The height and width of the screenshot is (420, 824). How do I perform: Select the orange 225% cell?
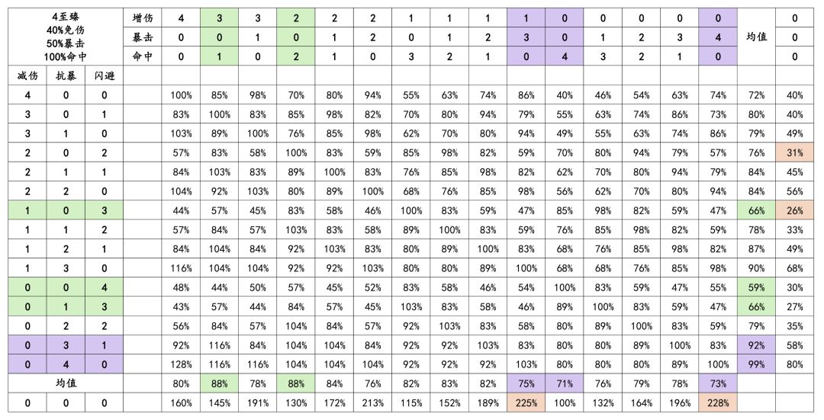pos(526,402)
